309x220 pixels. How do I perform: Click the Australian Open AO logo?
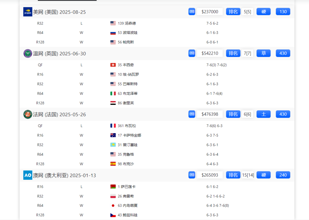[28, 175]
